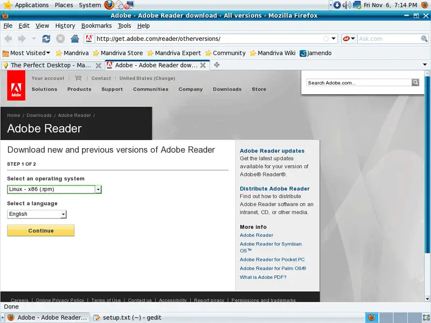Click the Your account link
Screen dimensions: 431x323
[x=48, y=78]
